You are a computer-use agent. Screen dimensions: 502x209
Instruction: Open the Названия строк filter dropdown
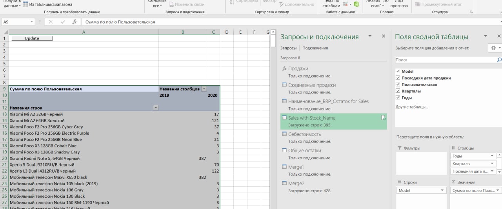click(x=156, y=108)
